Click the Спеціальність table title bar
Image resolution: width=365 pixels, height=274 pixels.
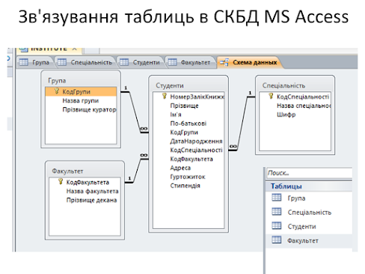pyautogui.click(x=295, y=85)
